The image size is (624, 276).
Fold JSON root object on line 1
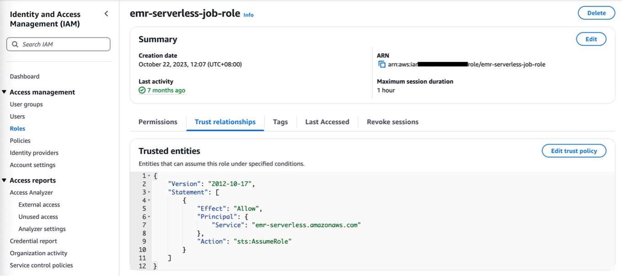(x=149, y=176)
